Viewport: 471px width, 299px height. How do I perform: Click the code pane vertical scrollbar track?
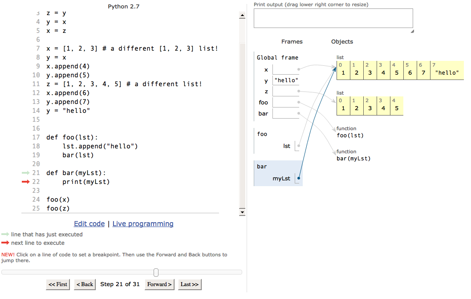tap(242, 114)
